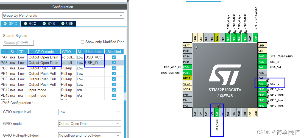Image resolution: width=304 pixels, height=138 pixels.
Task: Toggle Modified checkbox in PB13 row
Action: (x=114, y=95)
